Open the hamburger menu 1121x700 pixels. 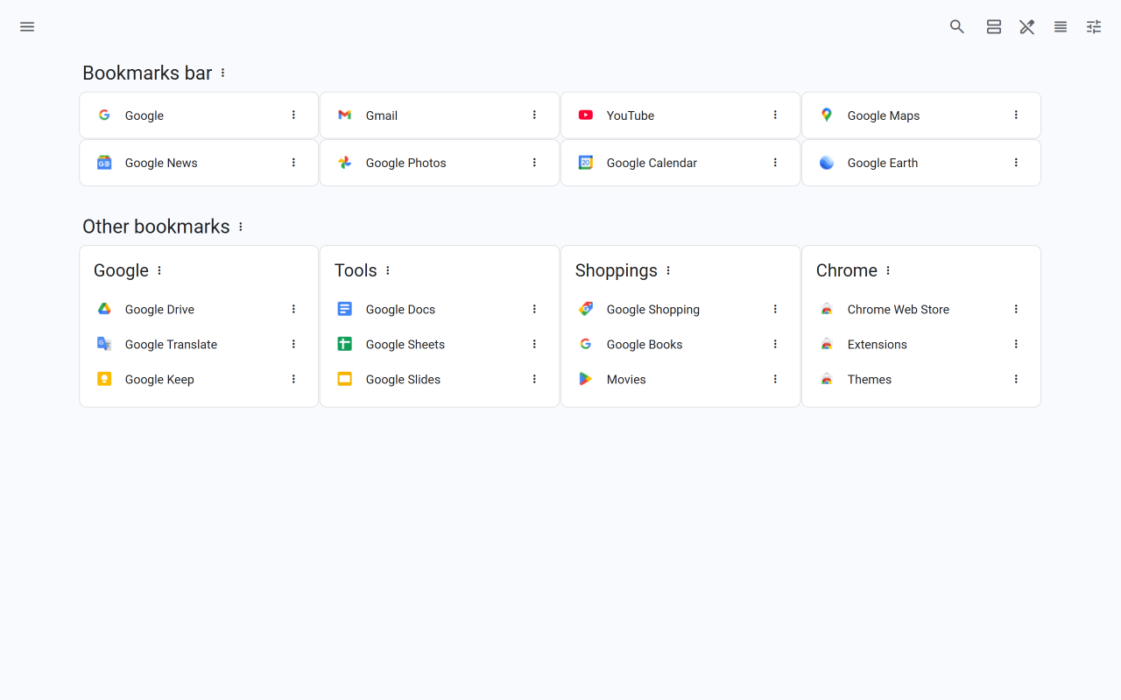pyautogui.click(x=27, y=27)
